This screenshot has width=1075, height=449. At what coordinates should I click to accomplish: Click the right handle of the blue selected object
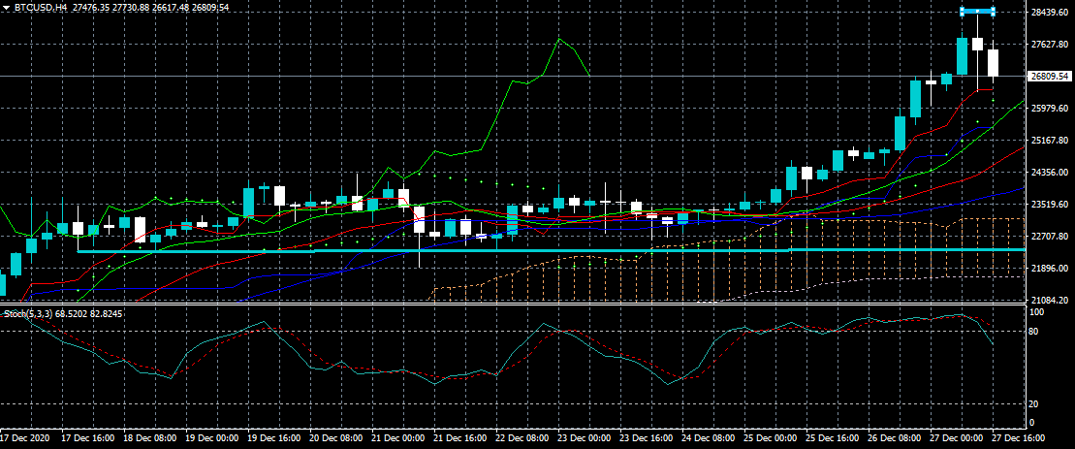994,12
